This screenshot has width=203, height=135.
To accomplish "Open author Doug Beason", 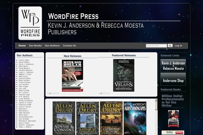I will [24, 68].
